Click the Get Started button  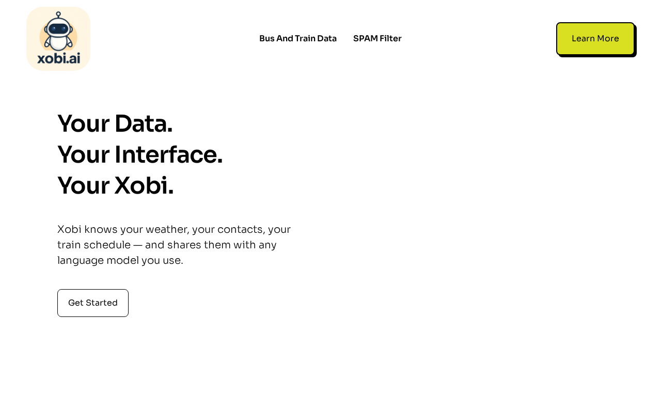click(x=93, y=303)
